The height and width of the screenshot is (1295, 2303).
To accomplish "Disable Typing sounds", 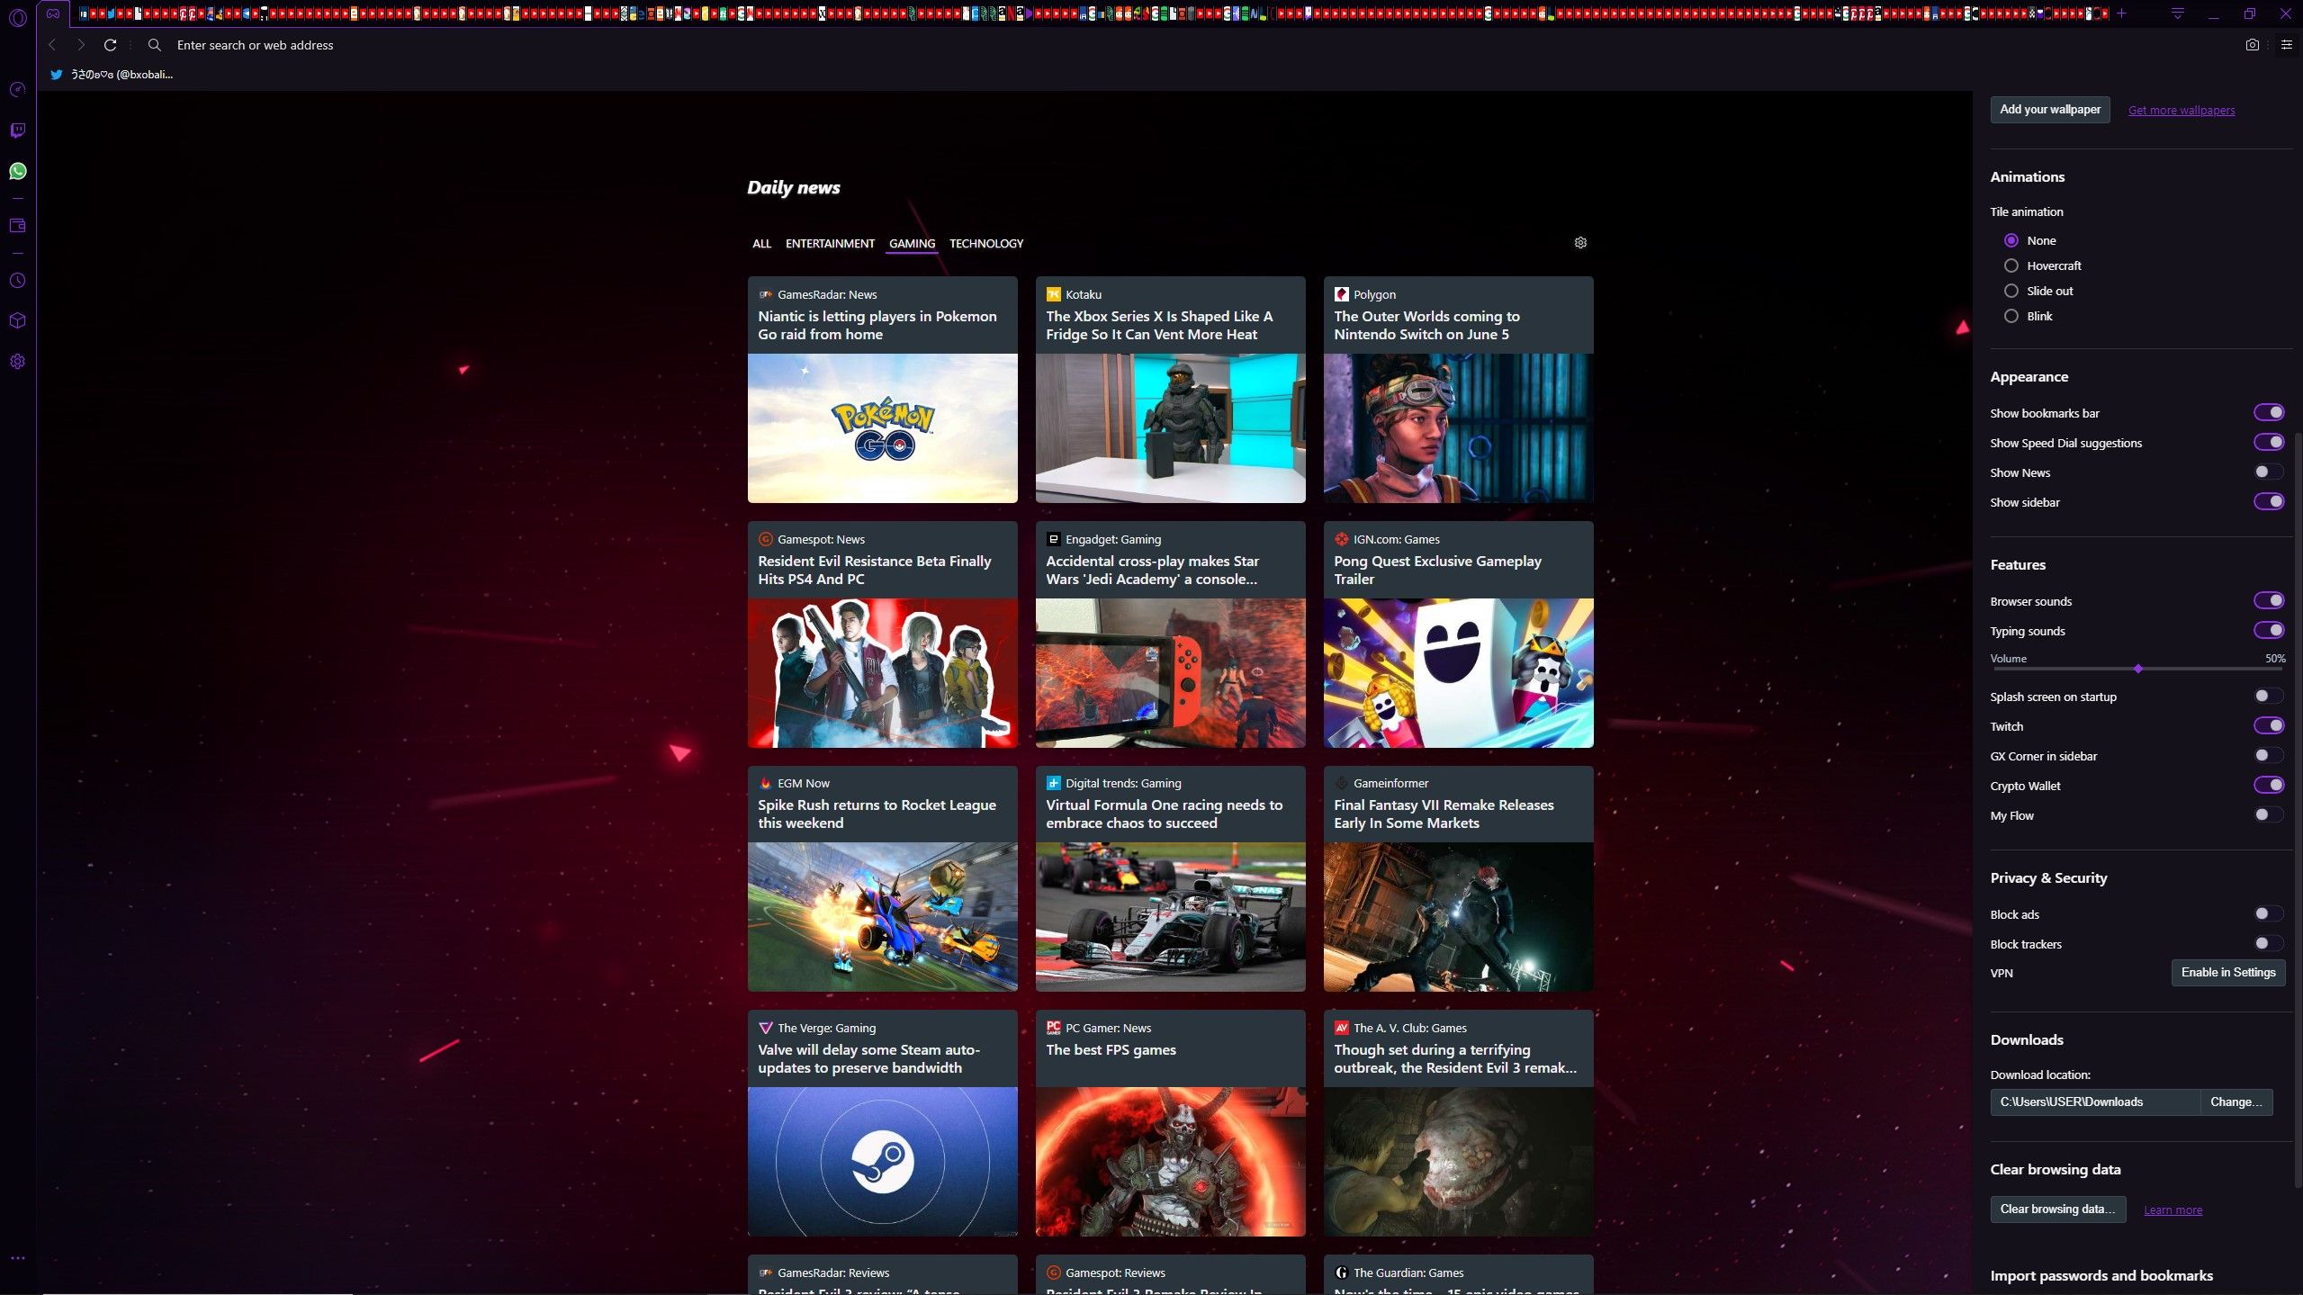I will (x=2268, y=630).
